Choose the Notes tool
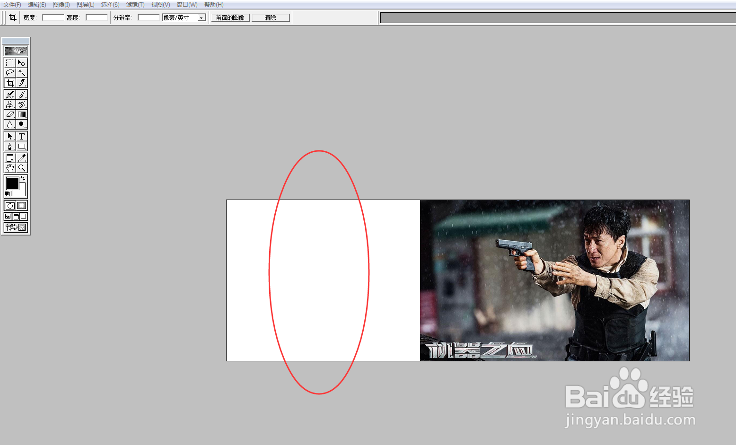Screen dimensions: 736x445 point(10,158)
